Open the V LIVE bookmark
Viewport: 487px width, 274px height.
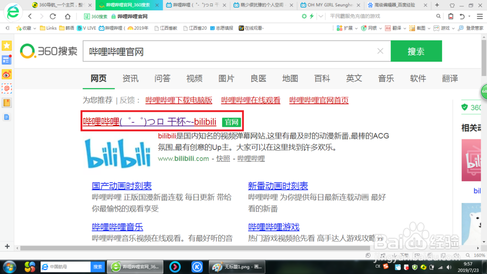coord(86,28)
